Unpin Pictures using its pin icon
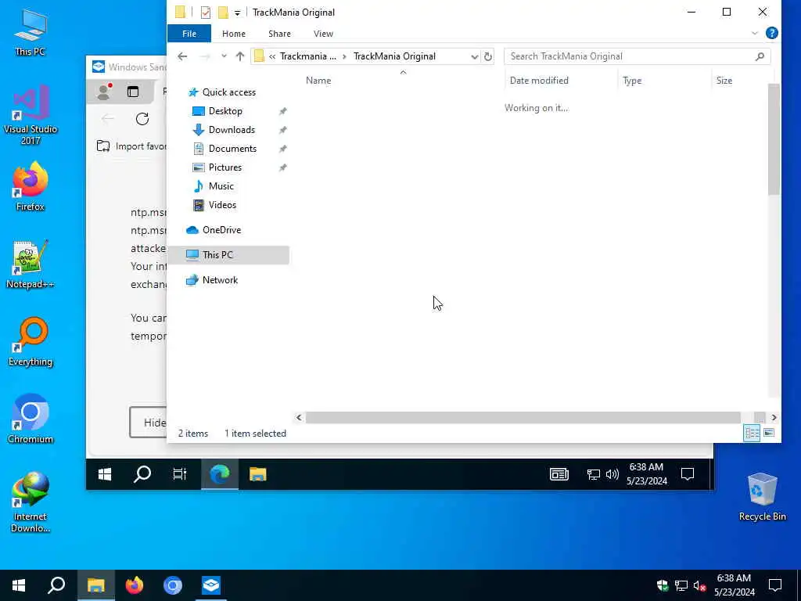 pos(282,167)
